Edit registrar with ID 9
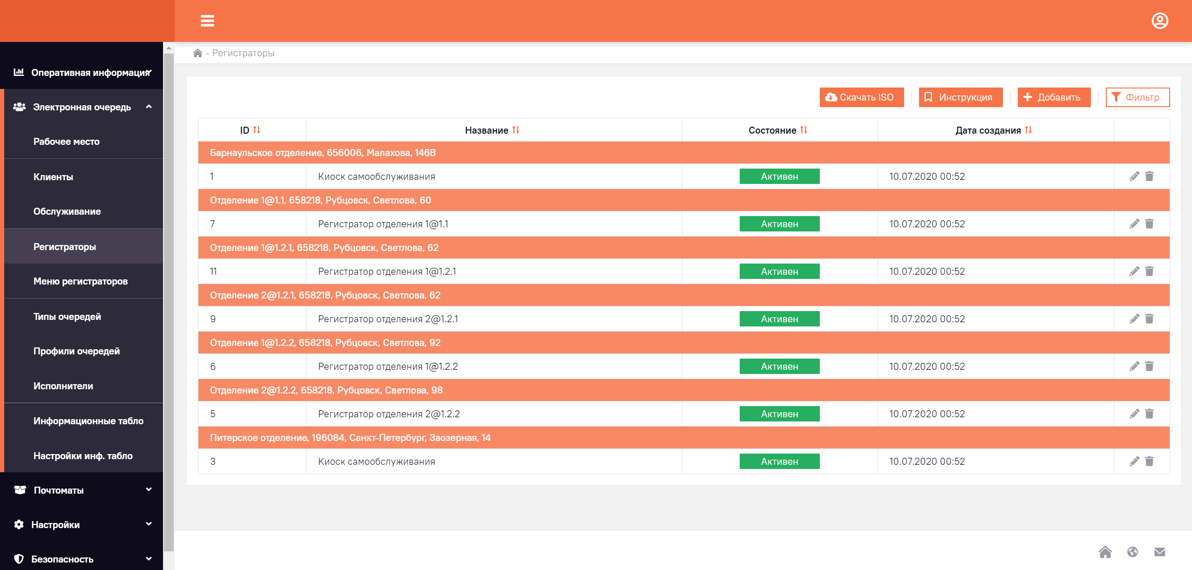 tap(1134, 319)
